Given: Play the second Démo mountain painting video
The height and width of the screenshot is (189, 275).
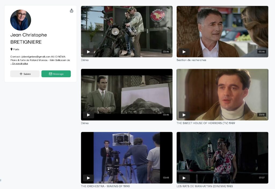Looking at the screenshot, I should click(88, 115).
